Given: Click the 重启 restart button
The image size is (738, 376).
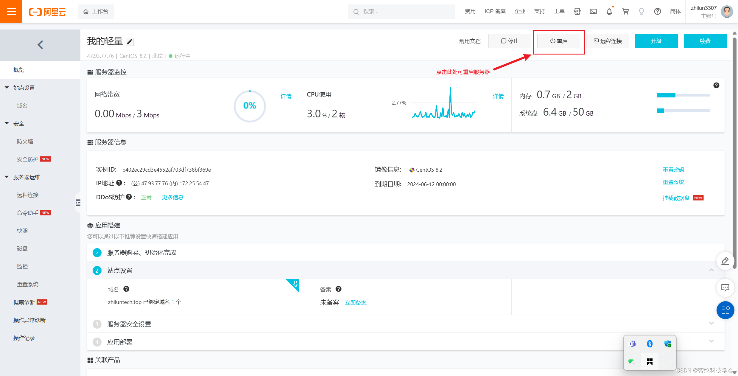Looking at the screenshot, I should click(x=558, y=41).
